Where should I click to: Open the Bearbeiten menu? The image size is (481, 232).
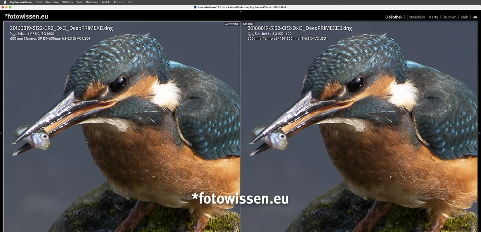[x=51, y=2]
